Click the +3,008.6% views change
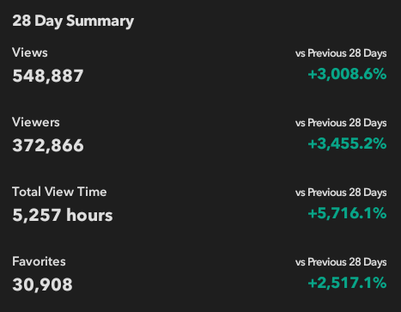The height and width of the screenshot is (312, 401). (347, 74)
